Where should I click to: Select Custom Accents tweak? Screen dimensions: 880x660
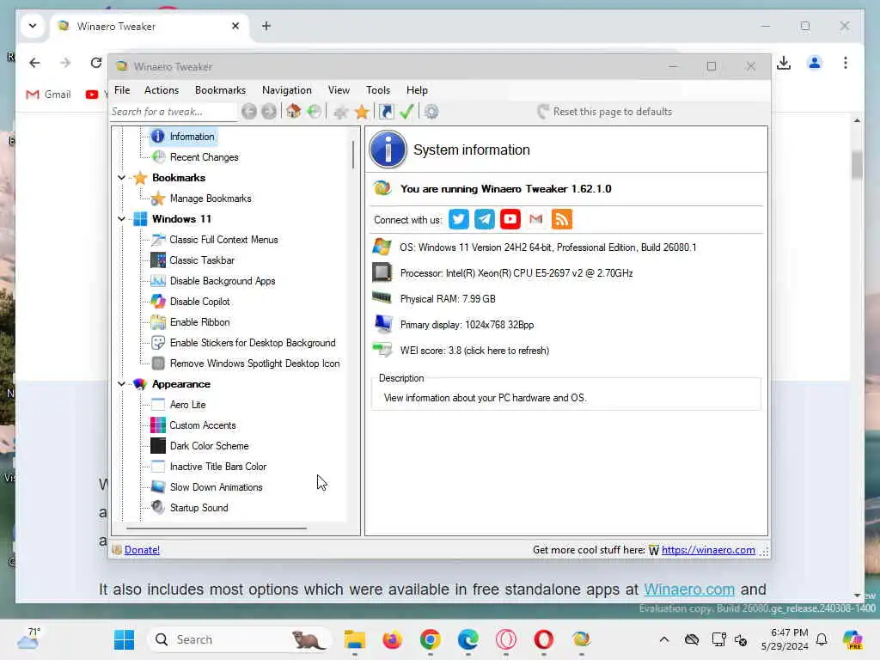203,425
